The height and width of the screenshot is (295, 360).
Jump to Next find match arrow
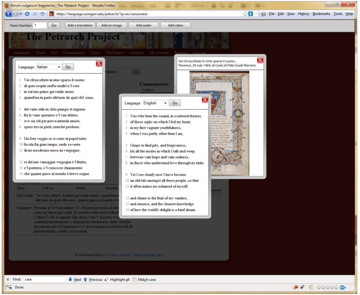pos(75,279)
